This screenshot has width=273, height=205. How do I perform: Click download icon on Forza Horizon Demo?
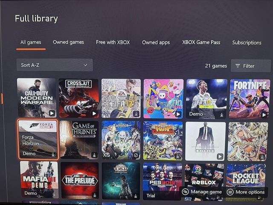coord(53,155)
